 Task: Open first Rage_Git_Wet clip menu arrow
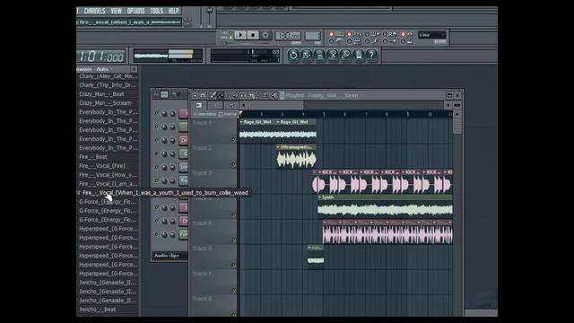(x=241, y=122)
